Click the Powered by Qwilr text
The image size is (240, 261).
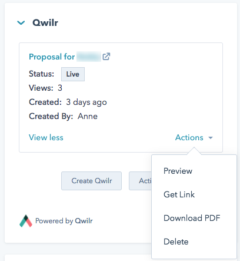tap(64, 221)
